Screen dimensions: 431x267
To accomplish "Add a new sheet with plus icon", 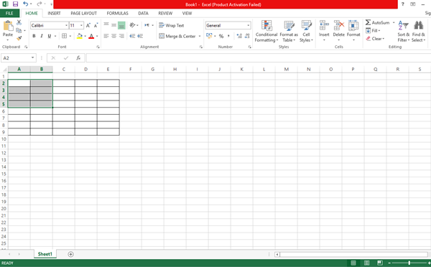I will pyautogui.click(x=70, y=254).
